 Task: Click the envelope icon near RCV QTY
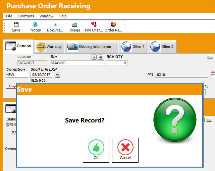(x=210, y=58)
